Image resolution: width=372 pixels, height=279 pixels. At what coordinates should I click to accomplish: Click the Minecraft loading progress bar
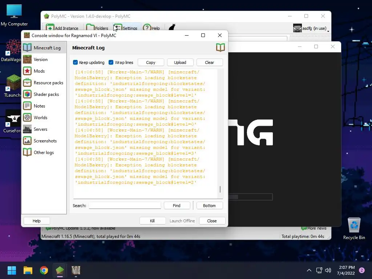coord(250,197)
